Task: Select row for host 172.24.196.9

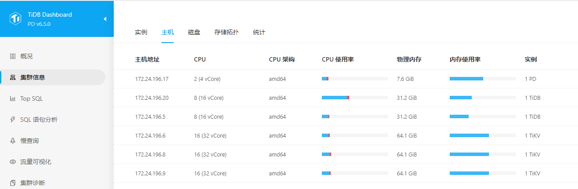Action: coord(346,174)
